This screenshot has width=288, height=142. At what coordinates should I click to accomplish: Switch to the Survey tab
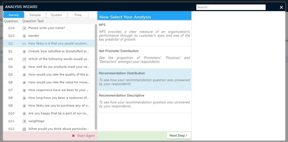pyautogui.click(x=13, y=15)
